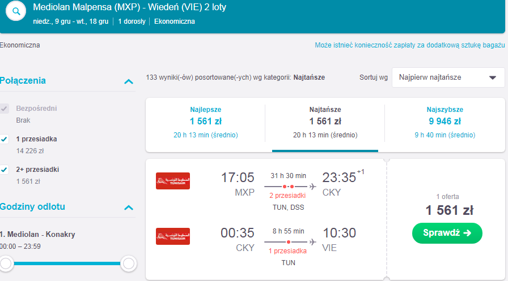
Task: Click the right handle of departure time slider
Action: click(x=129, y=263)
